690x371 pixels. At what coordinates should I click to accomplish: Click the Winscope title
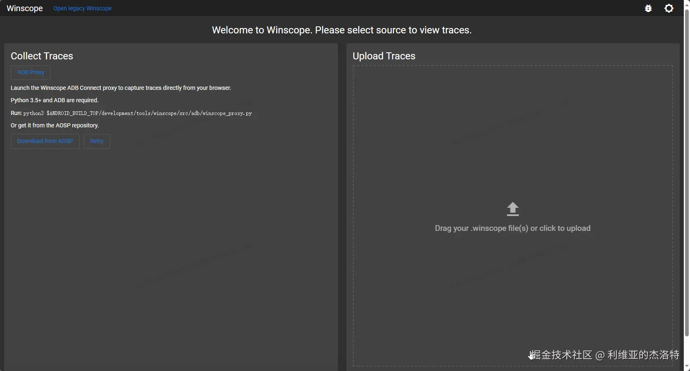[25, 8]
